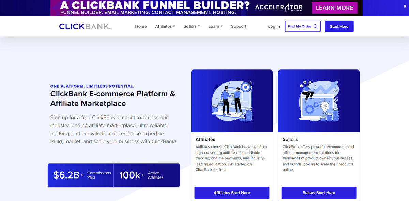Click Sellers Start Here button
409x201 pixels.
[319, 193]
